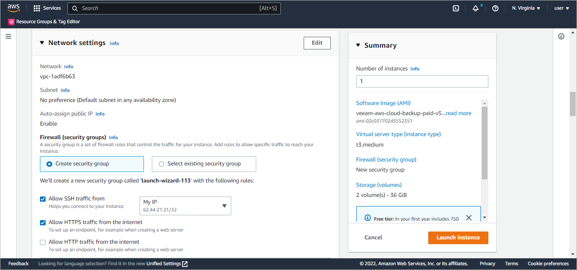Open Cookie preferences

[x=548, y=264]
